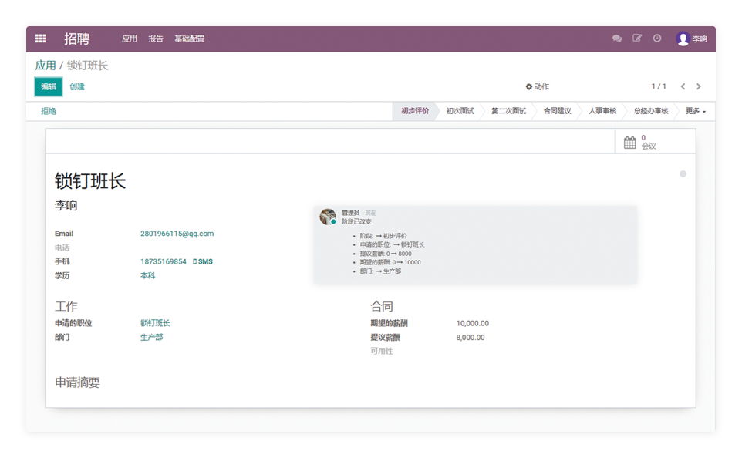Click the 管理员 avatar in the chatter message
742x458 pixels.
click(328, 217)
